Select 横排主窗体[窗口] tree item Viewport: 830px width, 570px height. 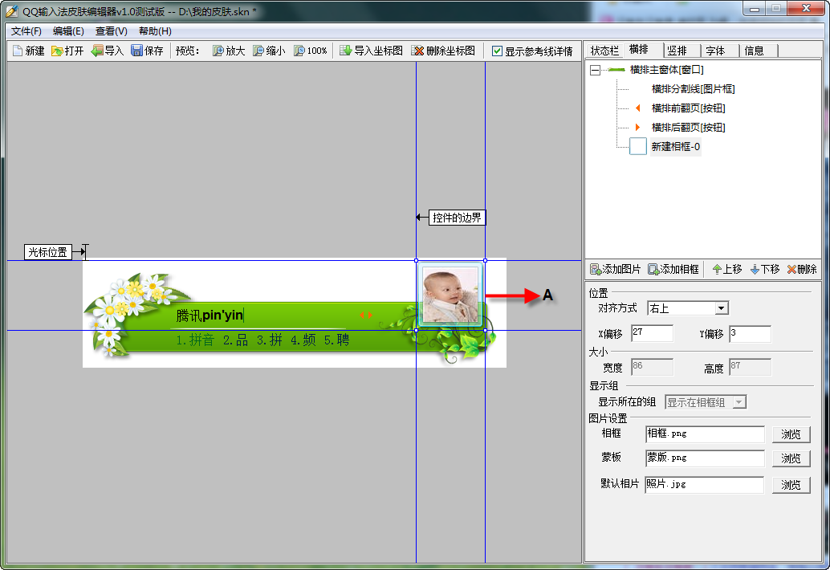click(x=666, y=70)
